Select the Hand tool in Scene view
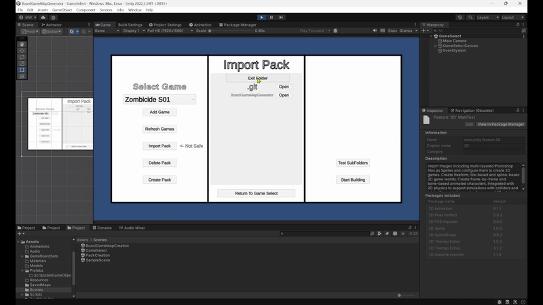 22,44
